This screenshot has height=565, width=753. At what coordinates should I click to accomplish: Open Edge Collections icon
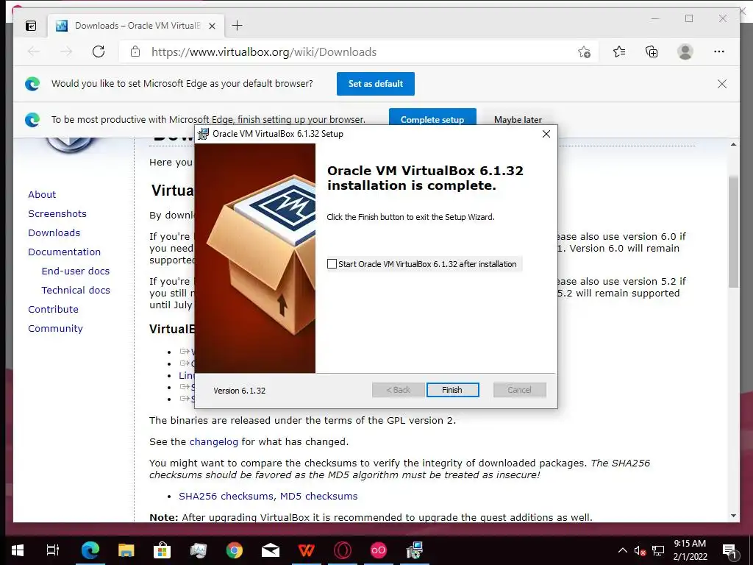coord(652,51)
